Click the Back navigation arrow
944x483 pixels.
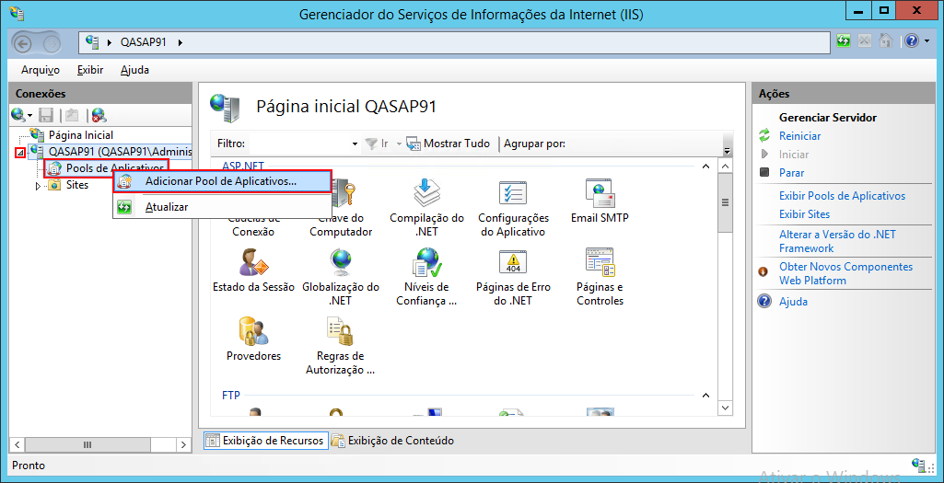(22, 42)
